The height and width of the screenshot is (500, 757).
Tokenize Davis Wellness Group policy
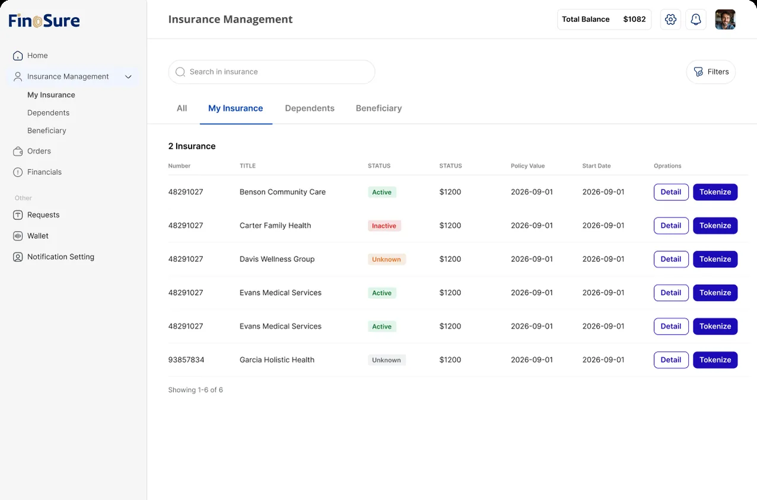715,259
